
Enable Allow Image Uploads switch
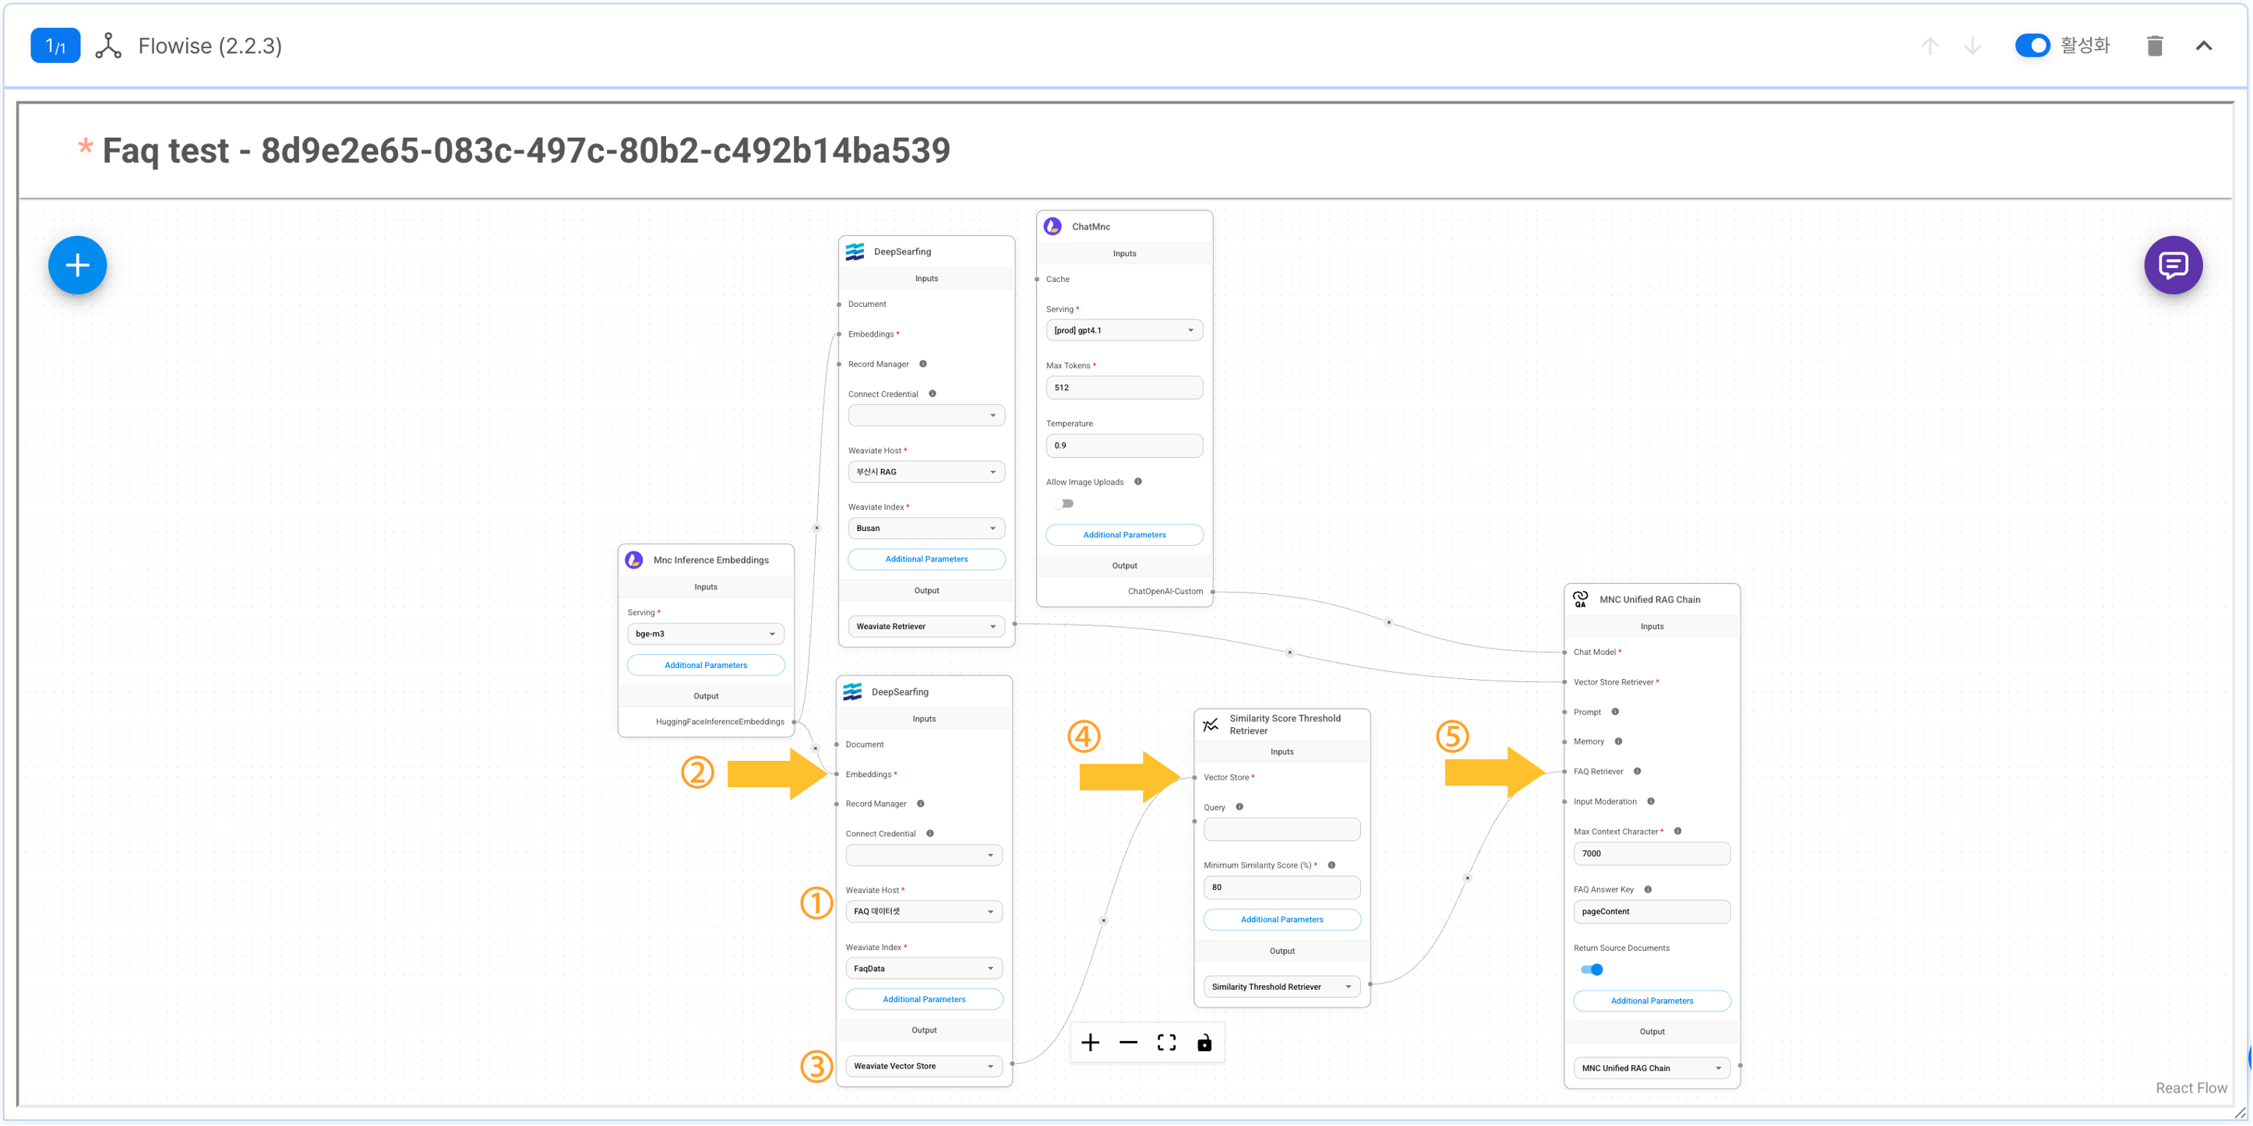click(x=1063, y=504)
